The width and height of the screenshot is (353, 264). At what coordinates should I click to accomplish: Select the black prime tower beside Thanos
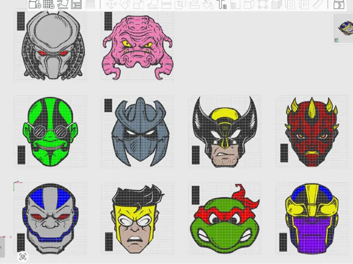pos(283,242)
